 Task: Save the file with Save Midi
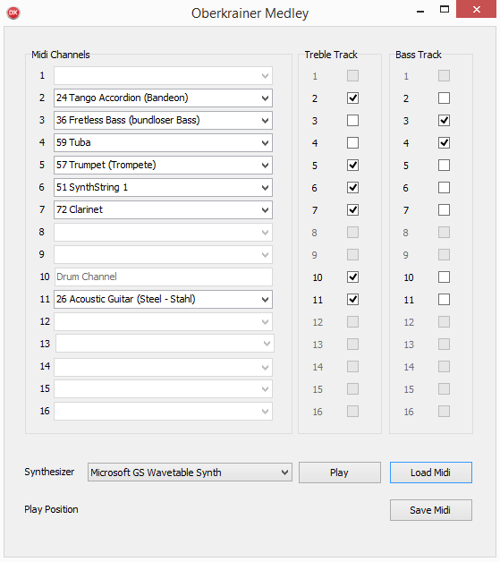pyautogui.click(x=431, y=510)
